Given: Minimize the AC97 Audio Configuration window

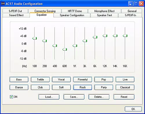Looking at the screenshot, I should coord(130,4).
